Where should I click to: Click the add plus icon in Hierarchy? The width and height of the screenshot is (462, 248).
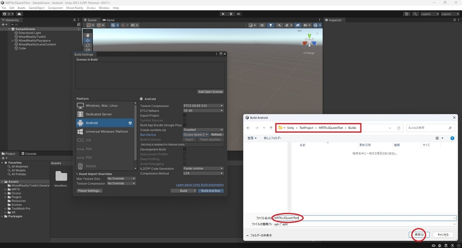tap(3, 25)
